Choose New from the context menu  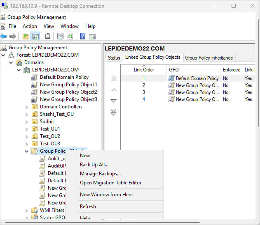point(115,156)
